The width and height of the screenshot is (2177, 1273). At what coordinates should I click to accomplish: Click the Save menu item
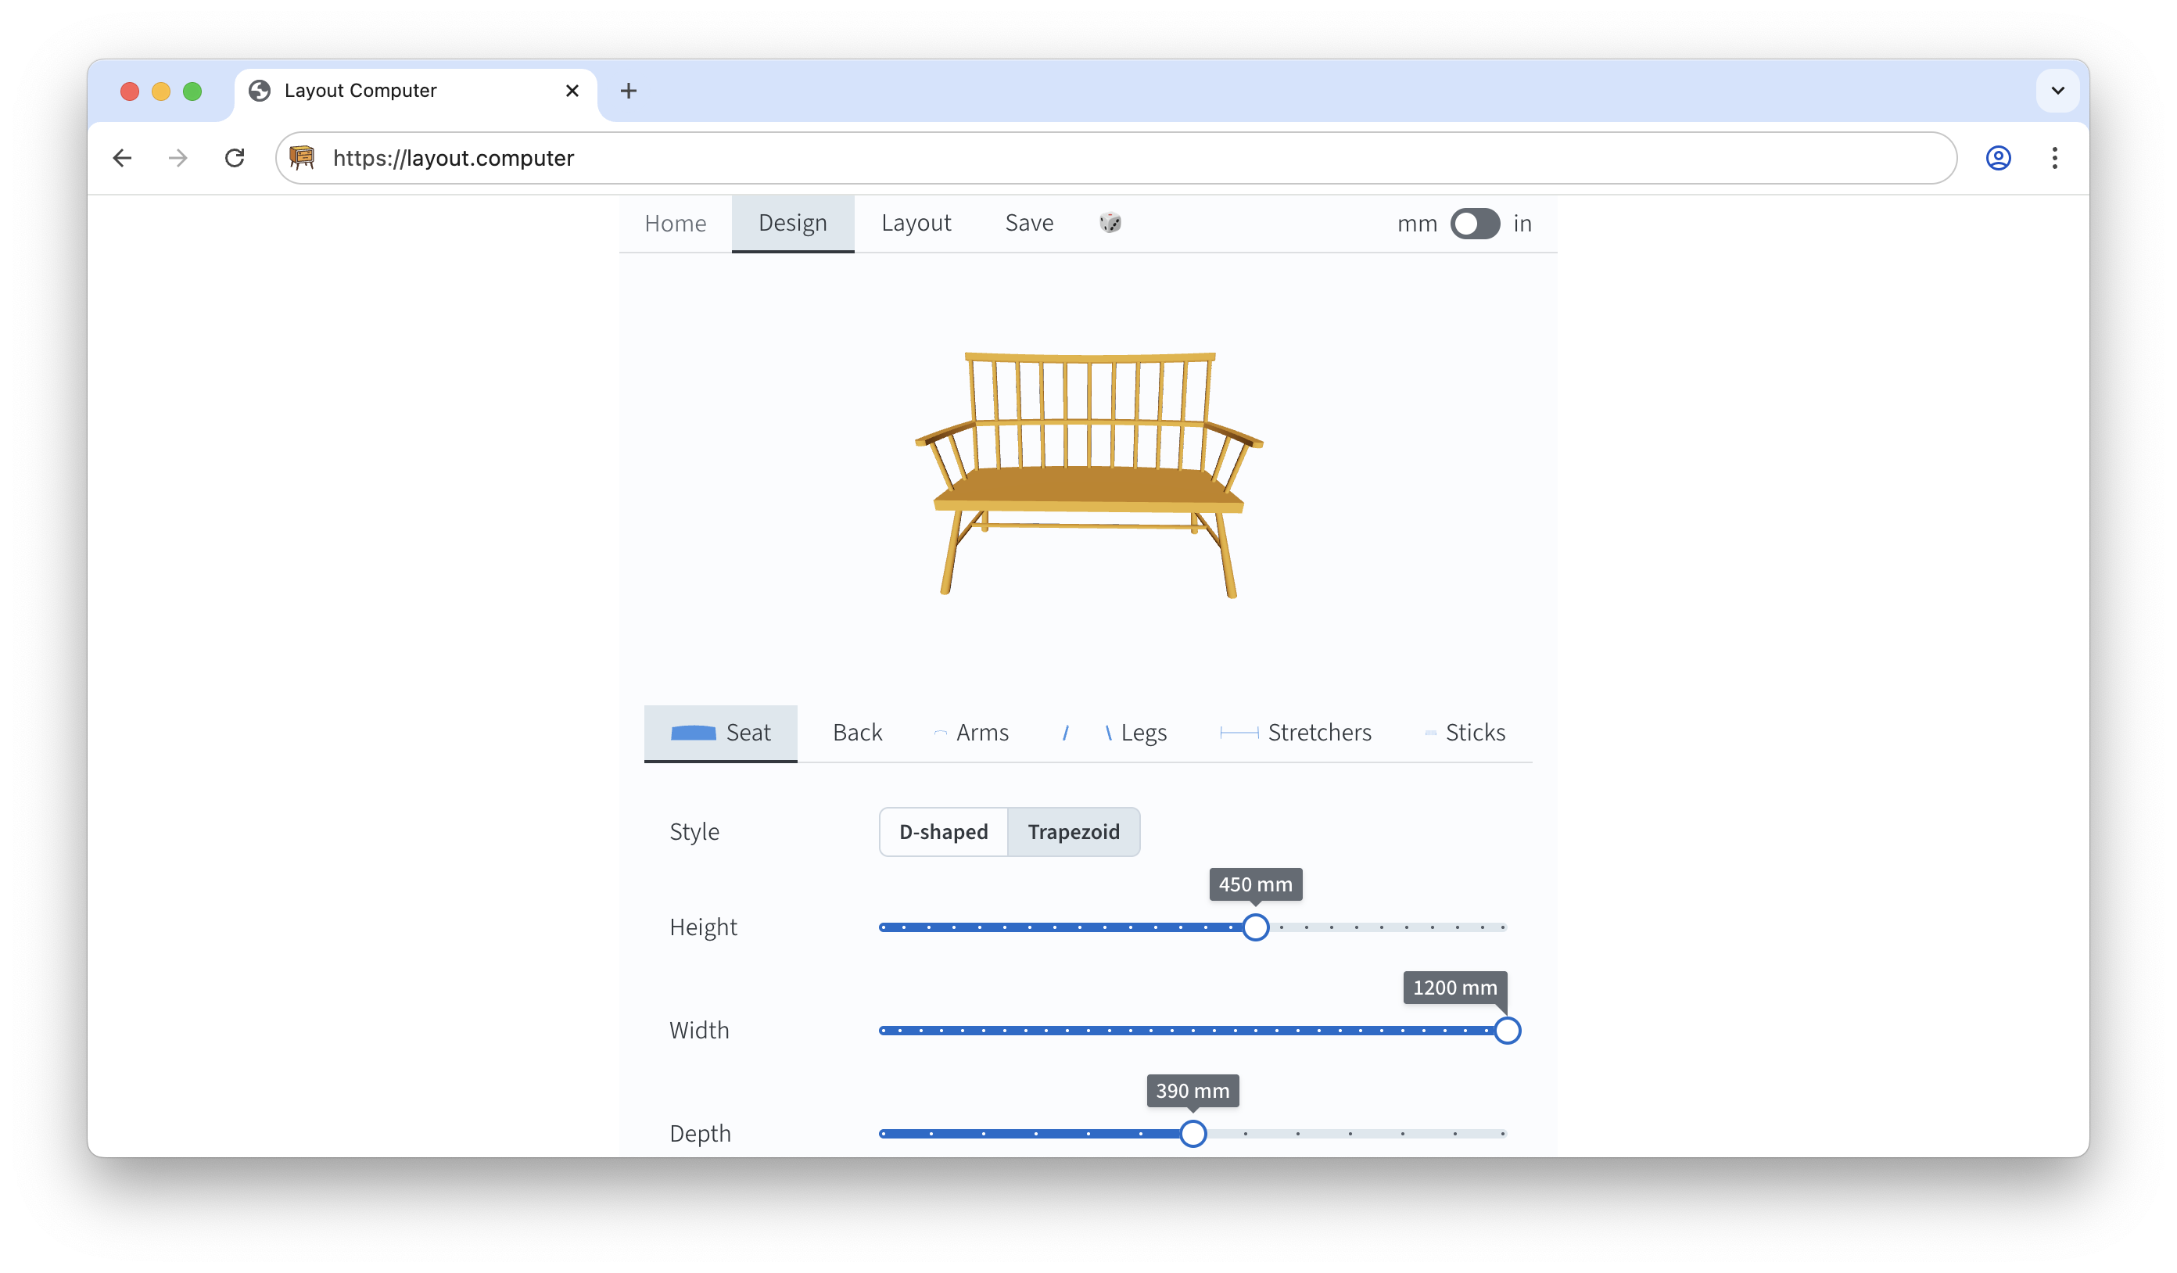(1029, 223)
